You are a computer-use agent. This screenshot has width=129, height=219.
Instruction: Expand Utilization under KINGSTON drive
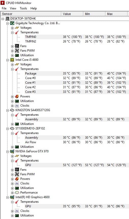(x=12, y=124)
